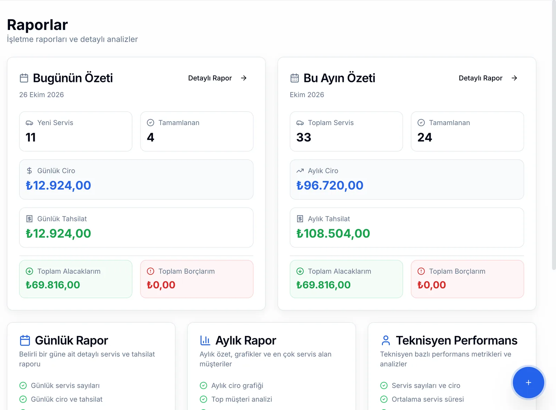The image size is (556, 410).
Task: Click the car icon next to Yeni Servis
Action: [x=30, y=123]
